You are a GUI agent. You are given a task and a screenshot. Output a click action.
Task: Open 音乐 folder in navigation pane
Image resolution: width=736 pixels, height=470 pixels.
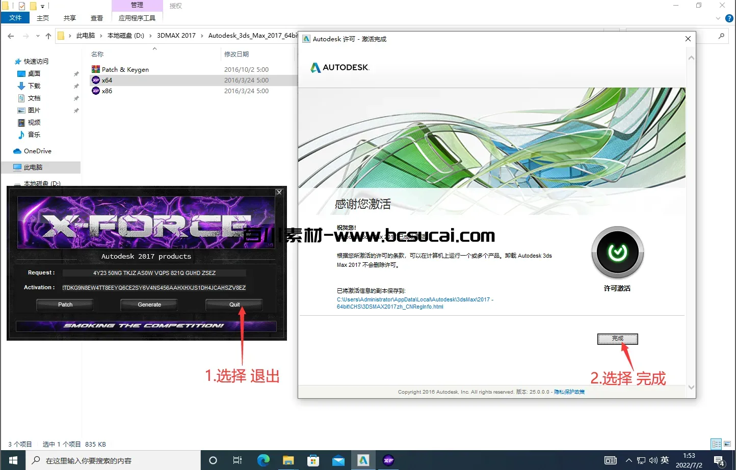34,134
